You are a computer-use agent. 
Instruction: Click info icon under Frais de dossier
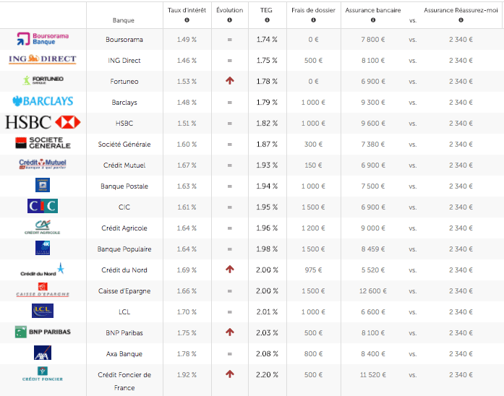pyautogui.click(x=313, y=20)
